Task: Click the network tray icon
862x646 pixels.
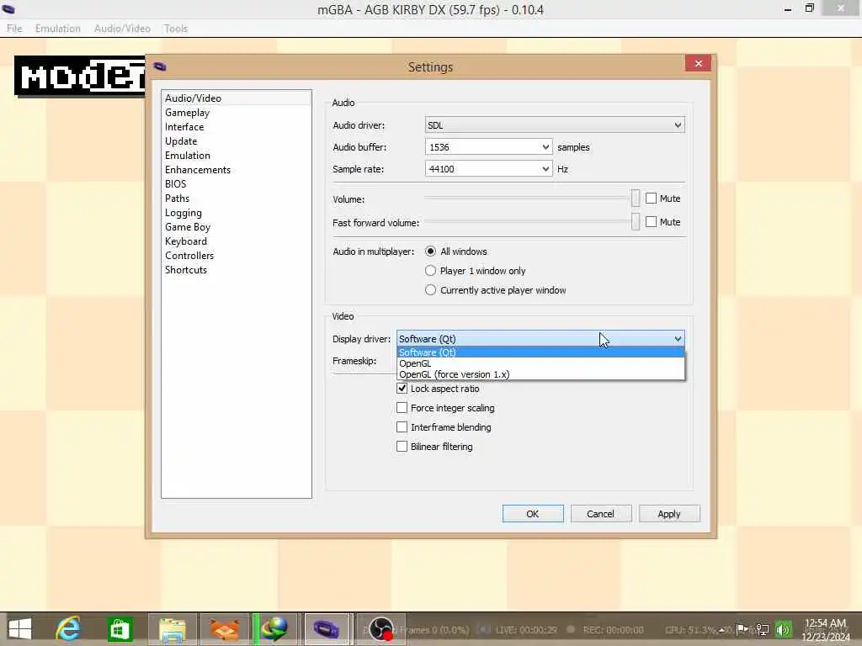Action: (x=763, y=629)
